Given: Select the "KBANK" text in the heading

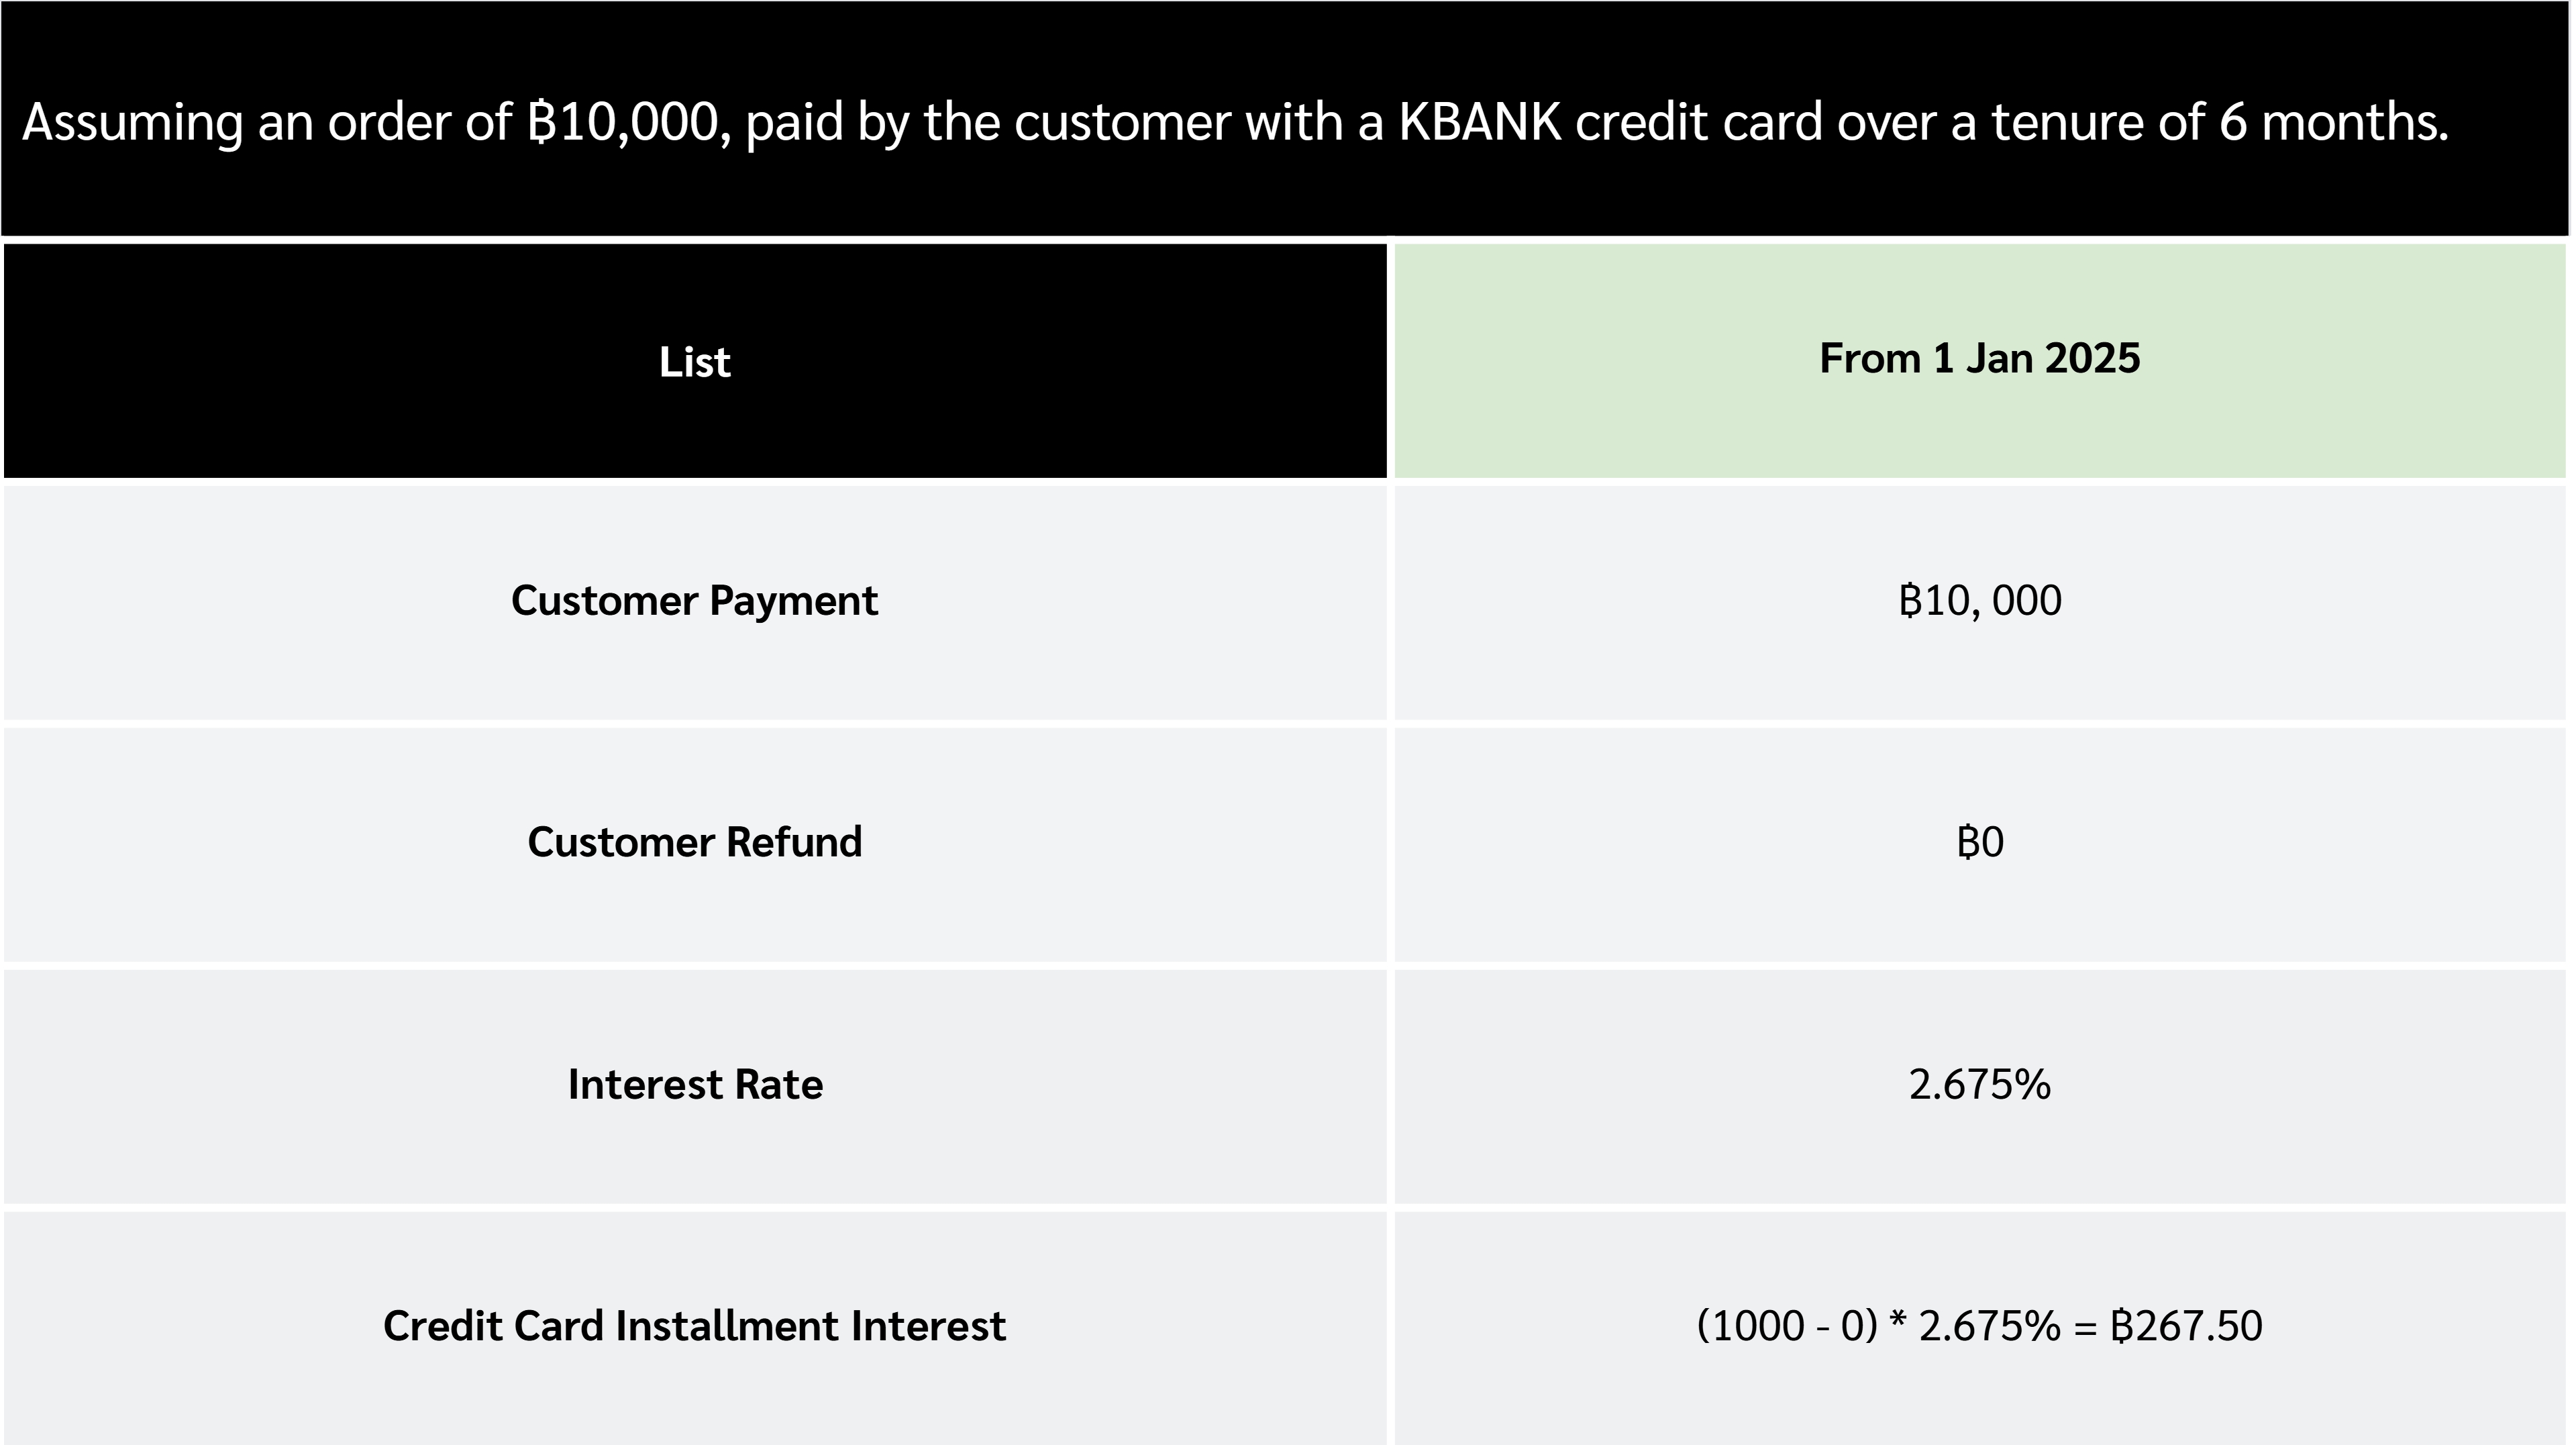Looking at the screenshot, I should (x=1479, y=122).
